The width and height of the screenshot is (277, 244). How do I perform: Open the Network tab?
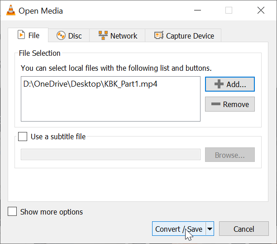(x=117, y=35)
